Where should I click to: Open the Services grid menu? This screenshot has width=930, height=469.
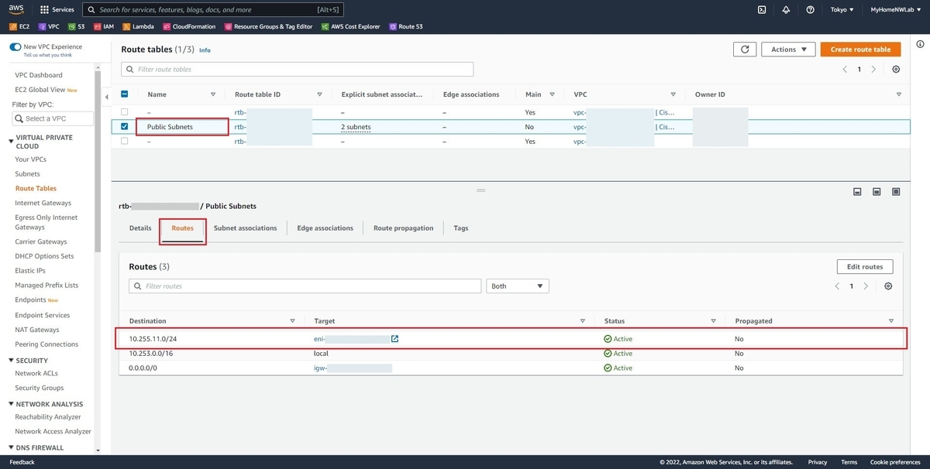pyautogui.click(x=57, y=10)
